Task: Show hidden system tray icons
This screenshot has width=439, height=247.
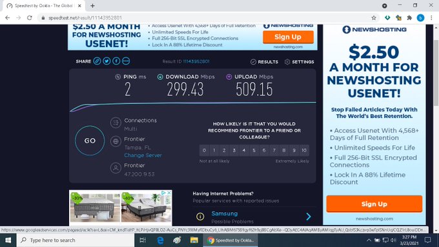Action: coord(369,240)
